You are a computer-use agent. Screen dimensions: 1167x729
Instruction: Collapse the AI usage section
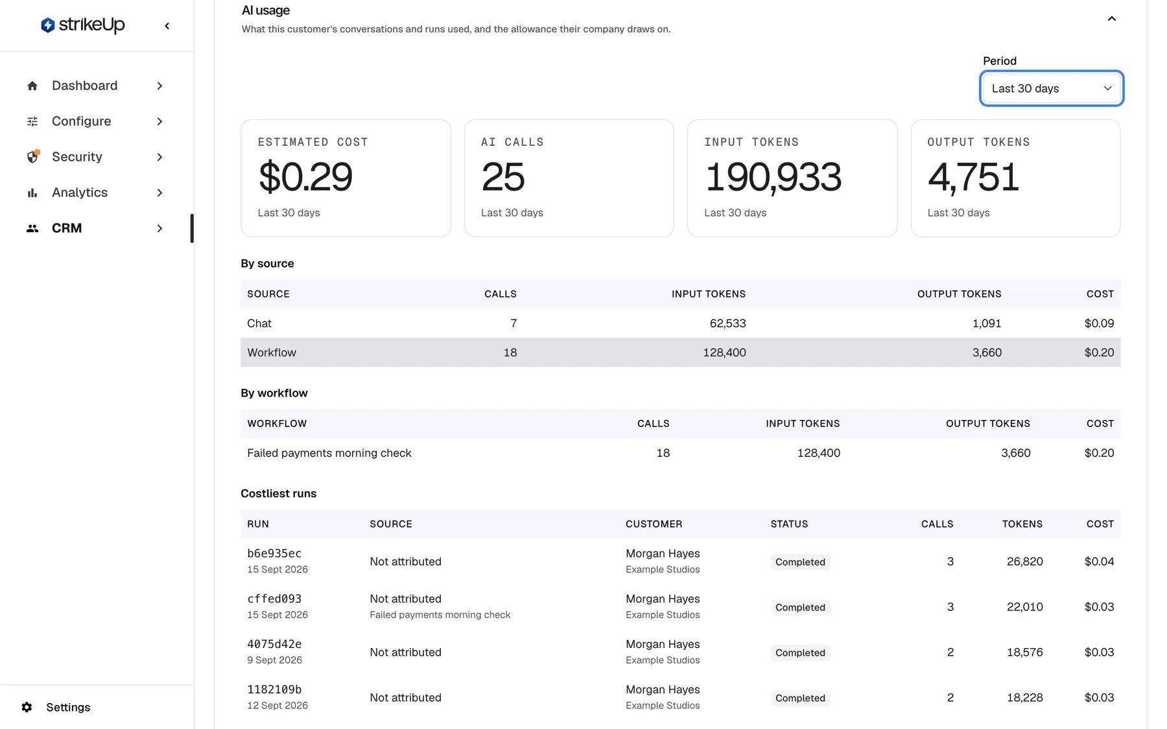point(1111,19)
